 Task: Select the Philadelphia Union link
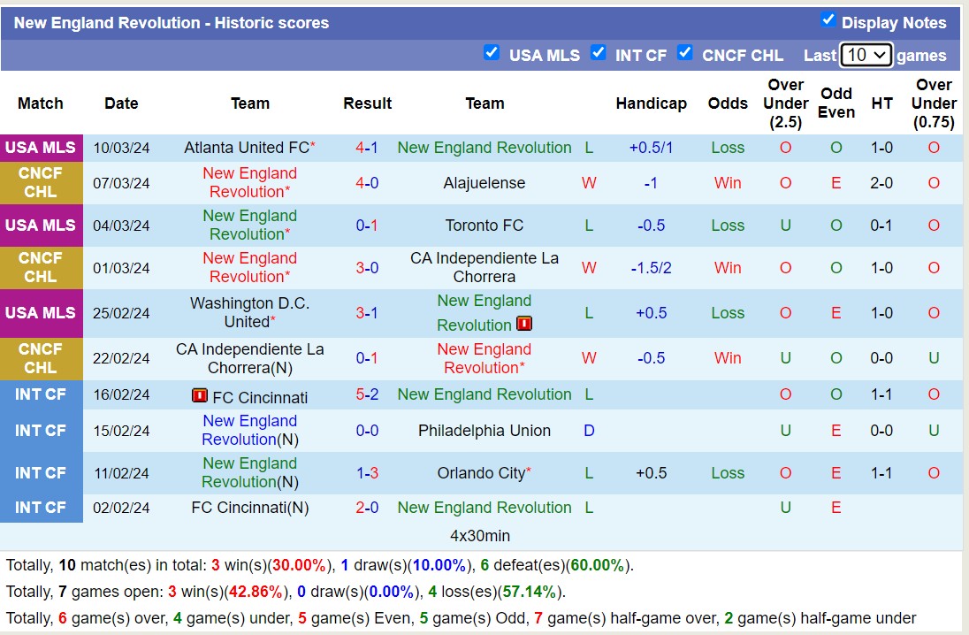484,431
